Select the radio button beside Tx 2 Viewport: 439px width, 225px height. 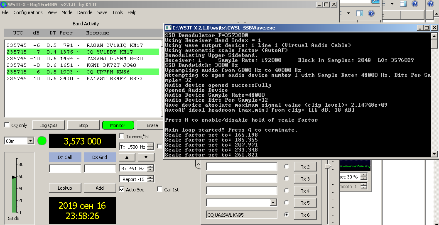click(287, 166)
